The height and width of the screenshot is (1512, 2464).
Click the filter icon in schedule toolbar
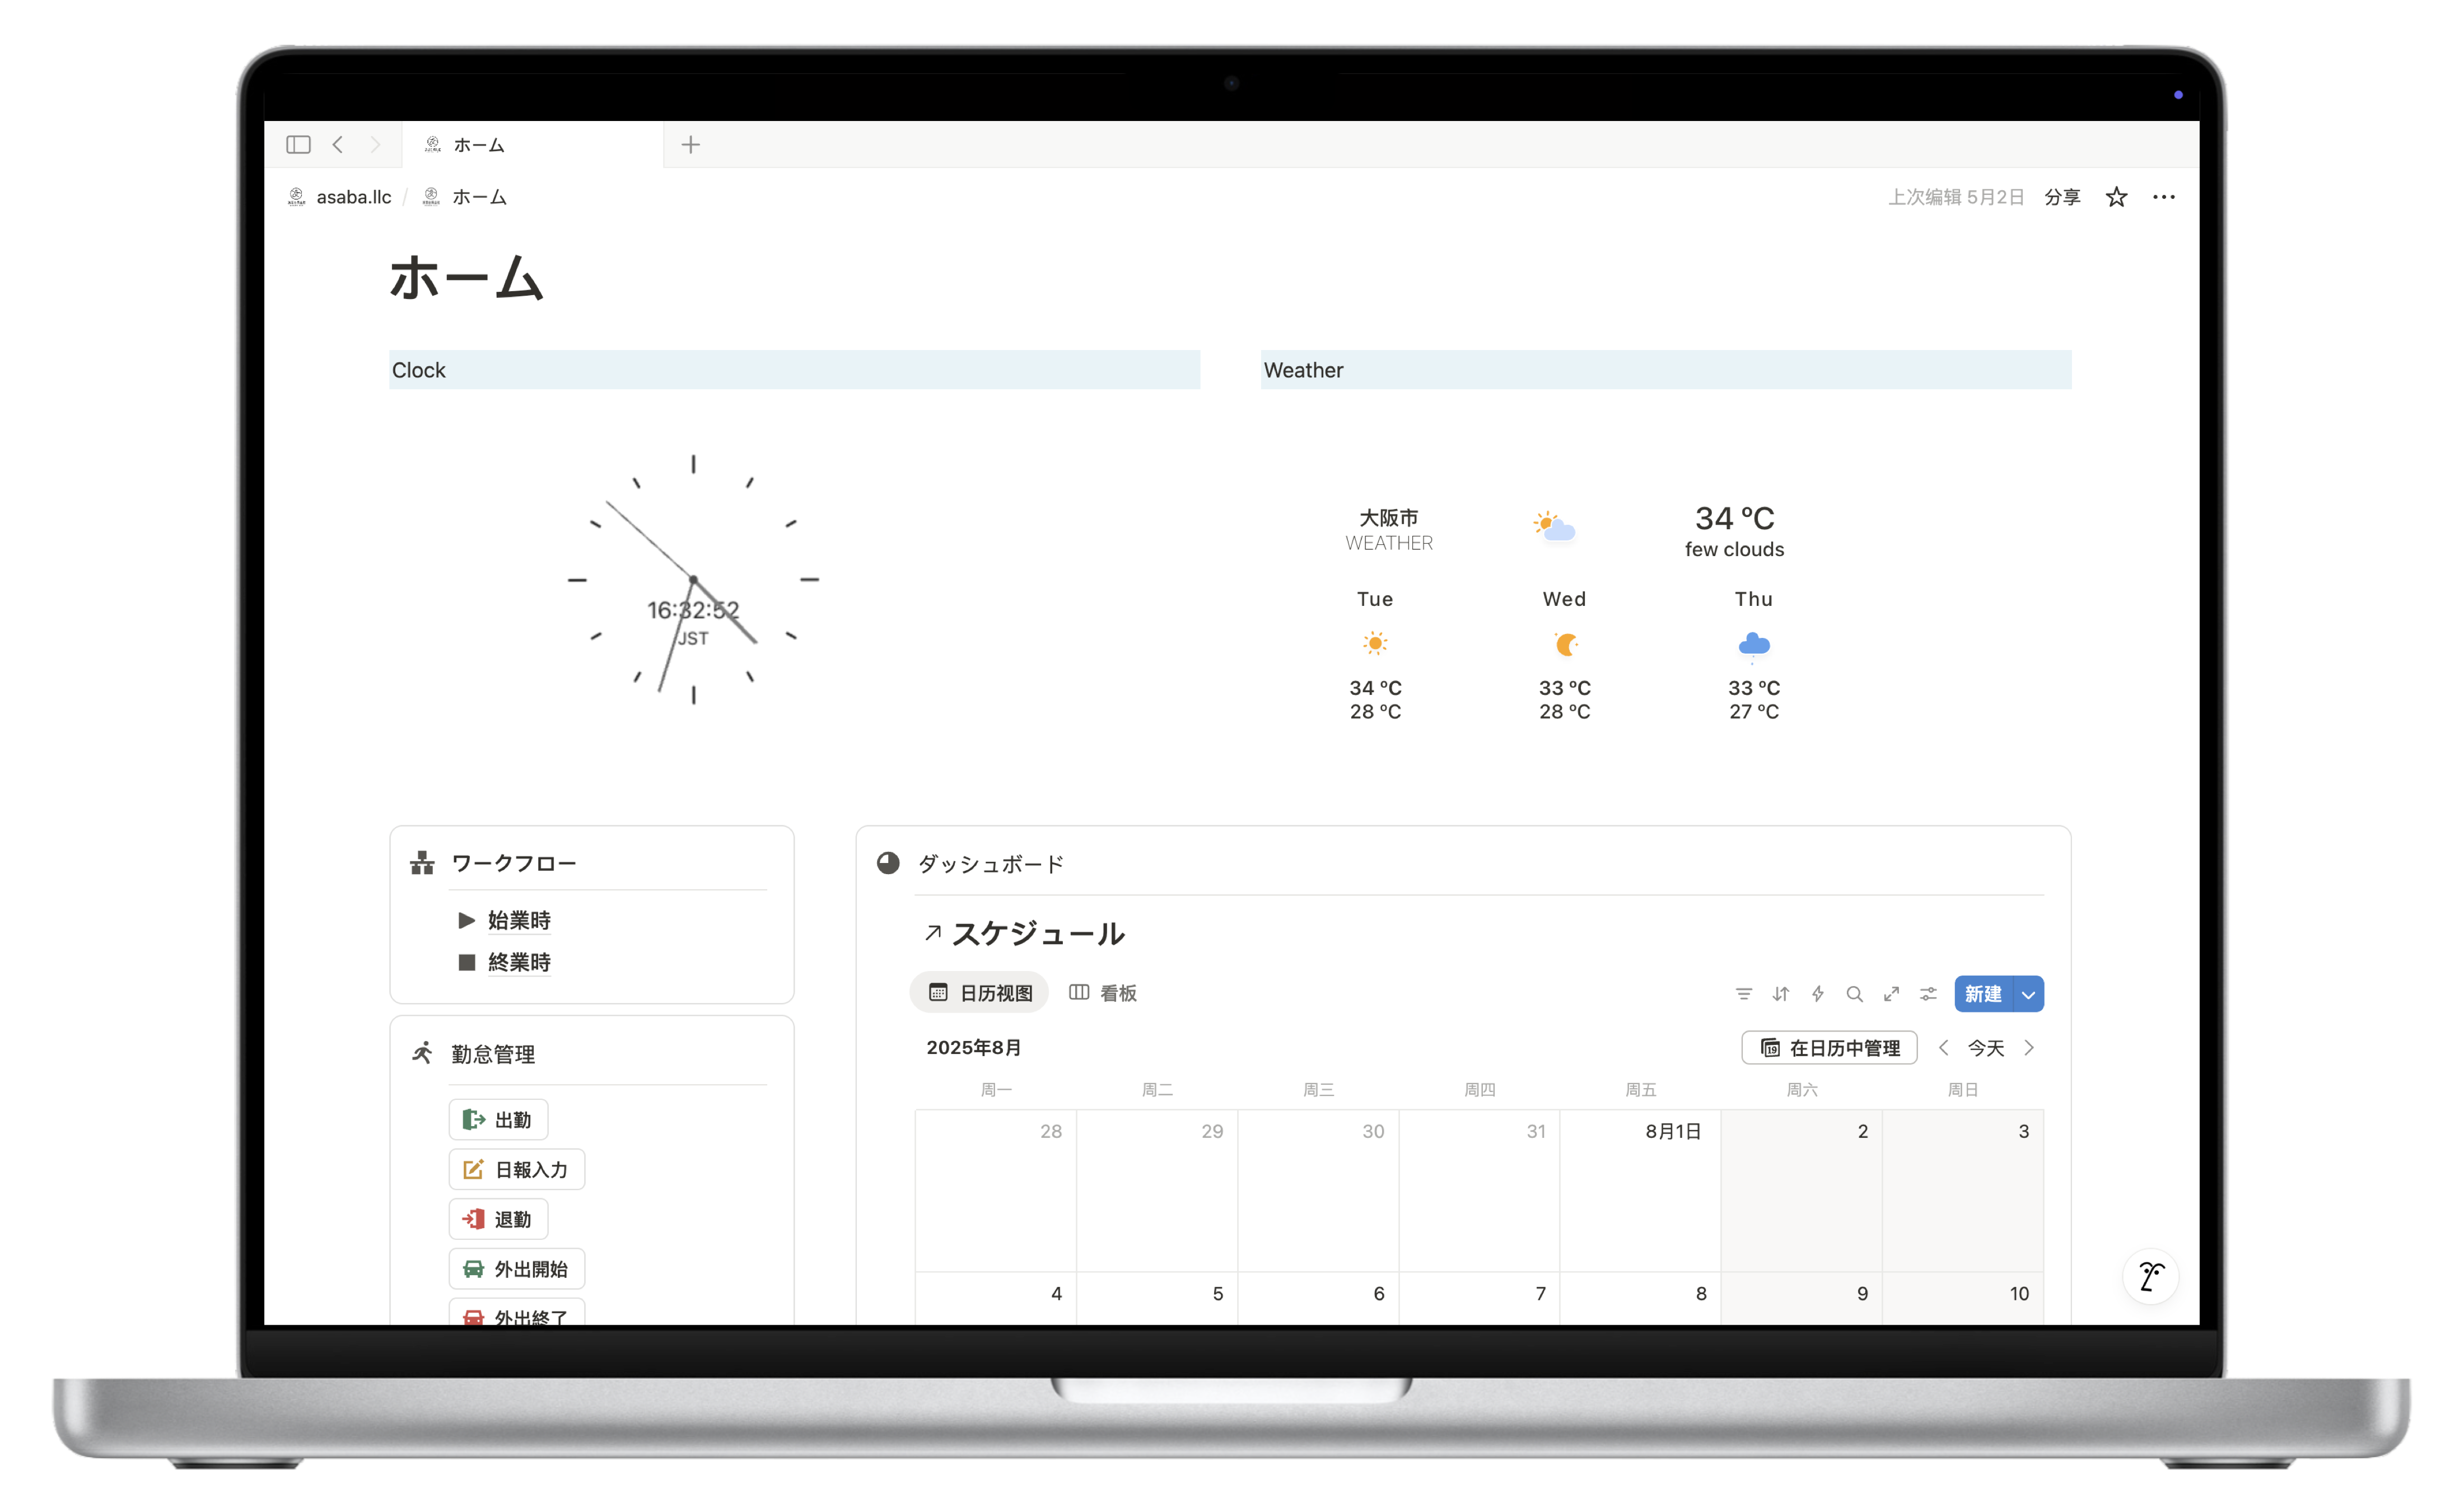pyautogui.click(x=1744, y=994)
